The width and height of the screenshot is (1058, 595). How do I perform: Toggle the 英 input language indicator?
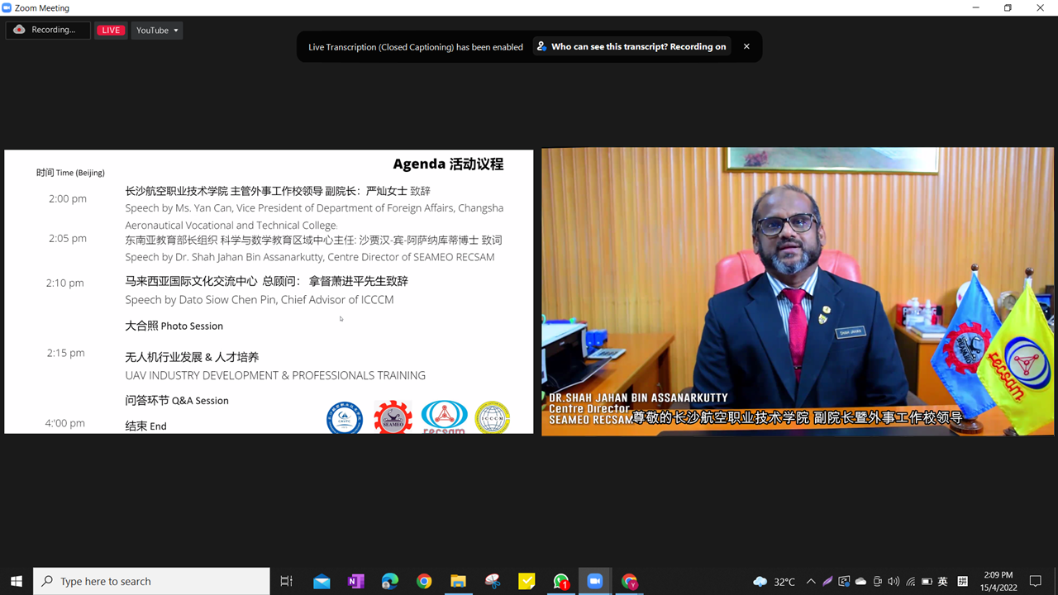(x=943, y=582)
